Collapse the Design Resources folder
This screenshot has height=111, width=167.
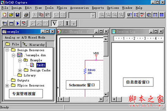coord(7,50)
